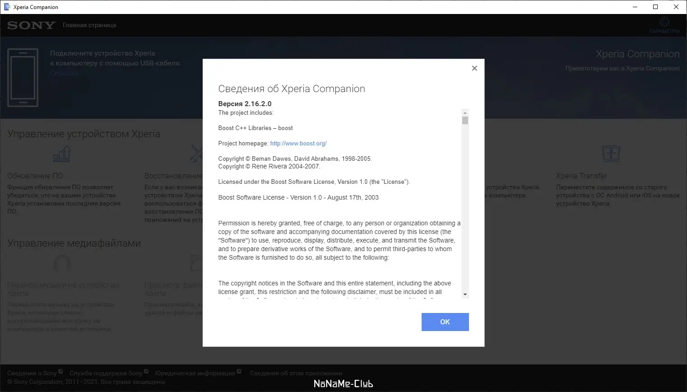Click the 'Boost C++ Libraries – boost' line
The image size is (687, 392).
(255, 128)
